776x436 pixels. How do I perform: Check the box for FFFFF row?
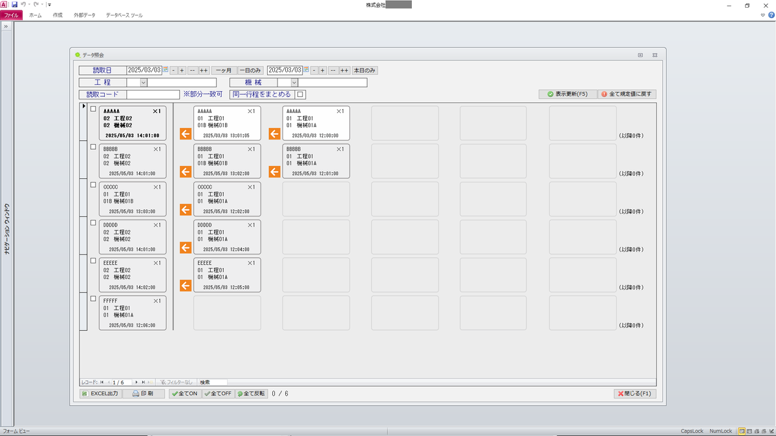pos(93,300)
